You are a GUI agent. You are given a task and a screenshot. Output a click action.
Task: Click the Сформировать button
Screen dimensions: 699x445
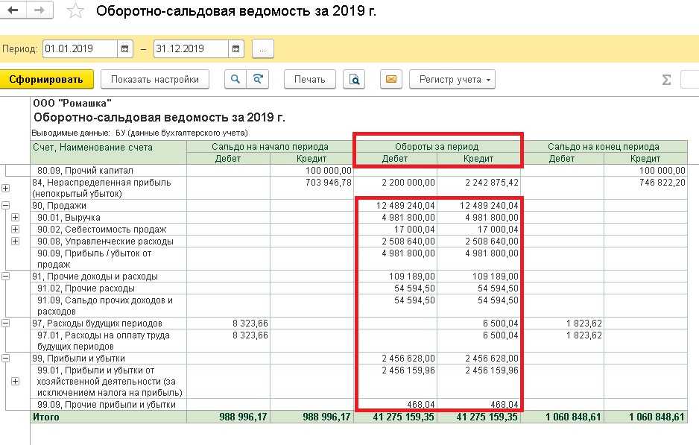[x=46, y=79]
